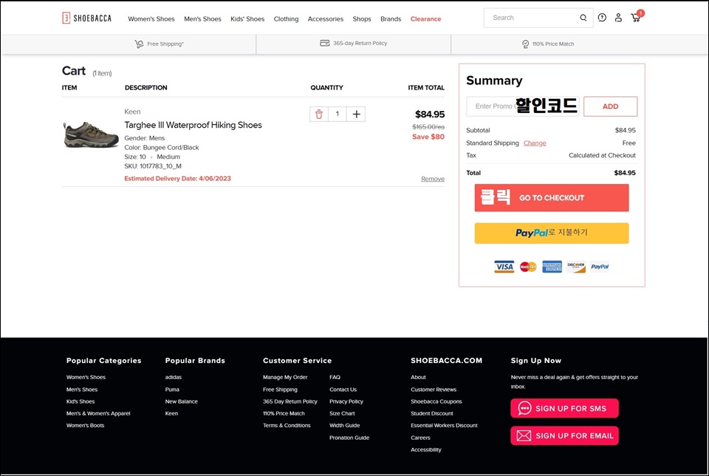Open the Careers link
709x476 pixels.
coord(420,438)
